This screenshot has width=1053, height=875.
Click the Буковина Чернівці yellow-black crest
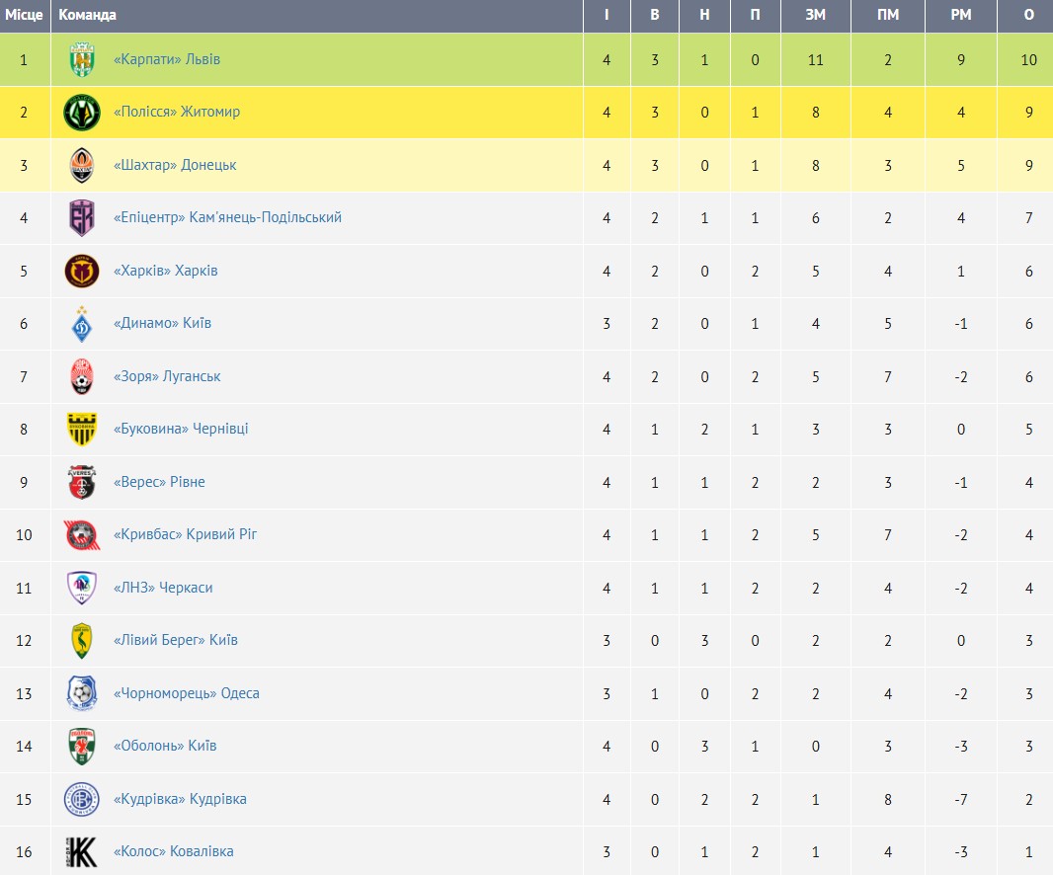82,430
